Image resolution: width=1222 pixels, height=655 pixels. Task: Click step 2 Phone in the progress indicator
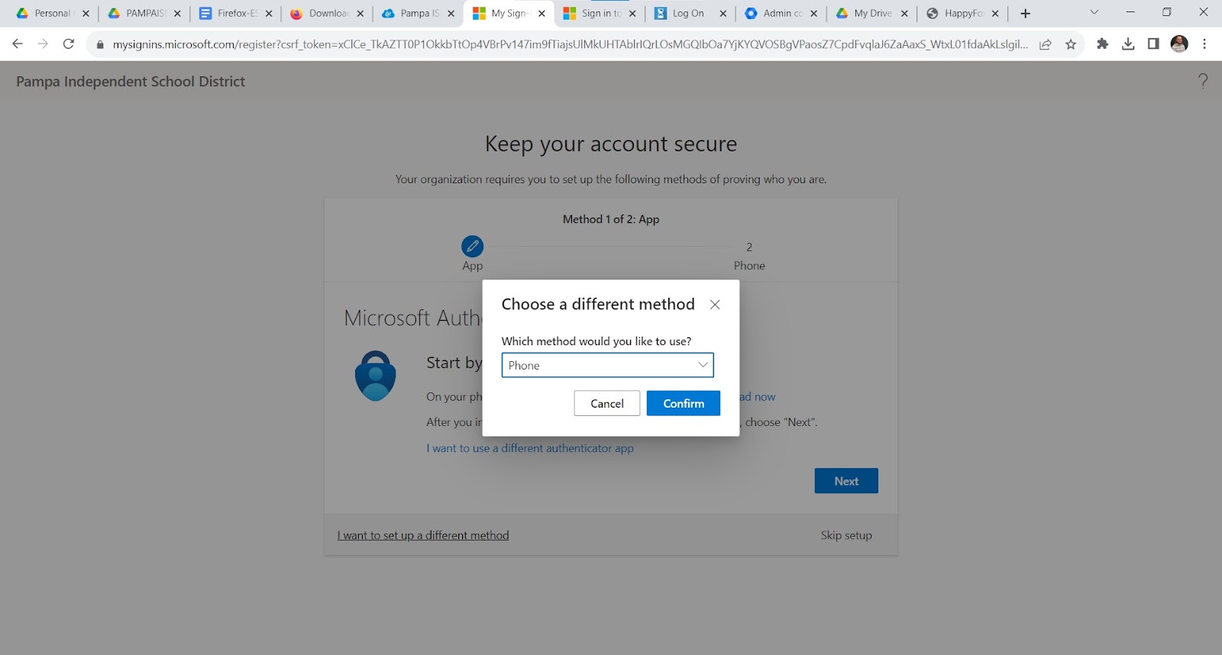coord(749,256)
